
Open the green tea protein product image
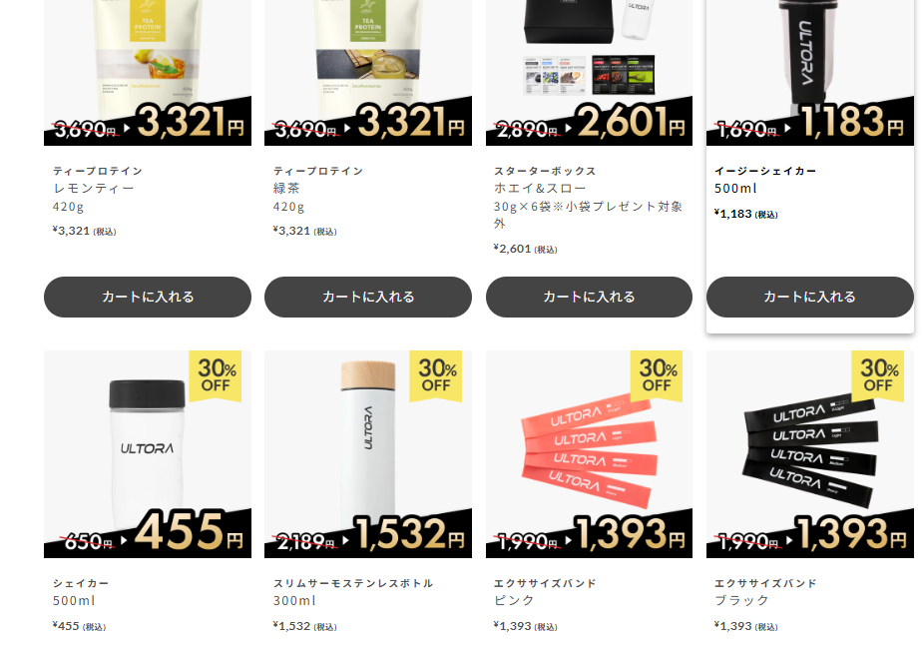pos(368,73)
